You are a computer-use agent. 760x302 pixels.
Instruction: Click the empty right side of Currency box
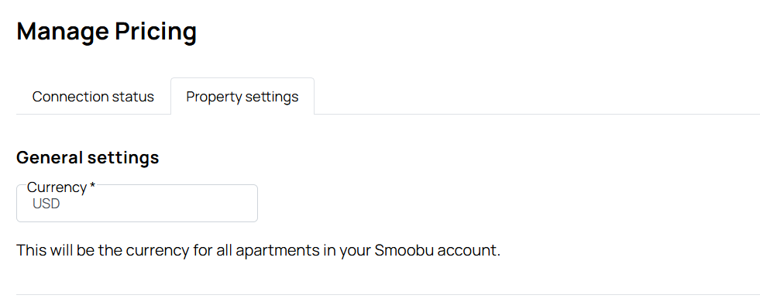(194, 204)
